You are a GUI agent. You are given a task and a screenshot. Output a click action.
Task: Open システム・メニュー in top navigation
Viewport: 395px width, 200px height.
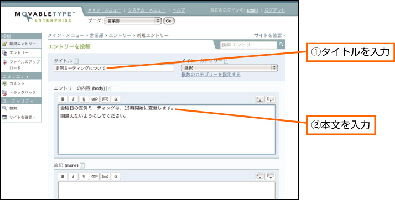[x=147, y=10]
